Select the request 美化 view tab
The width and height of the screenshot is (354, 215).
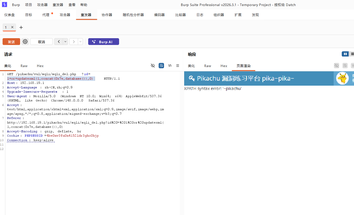(x=8, y=66)
